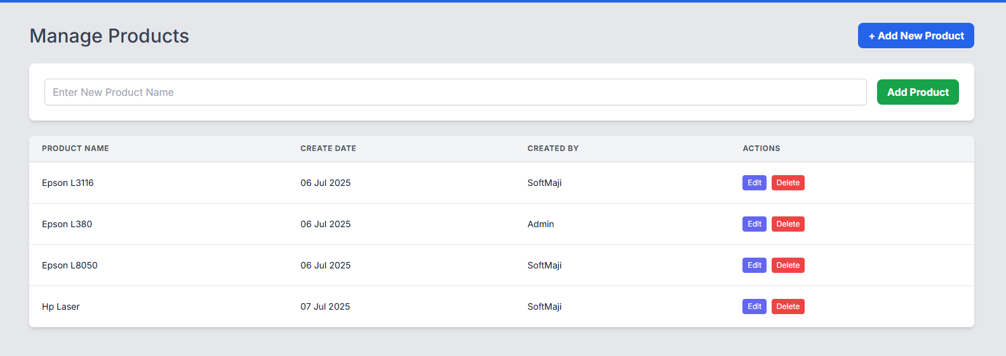Delete the Epson L3116 product

pyautogui.click(x=788, y=183)
